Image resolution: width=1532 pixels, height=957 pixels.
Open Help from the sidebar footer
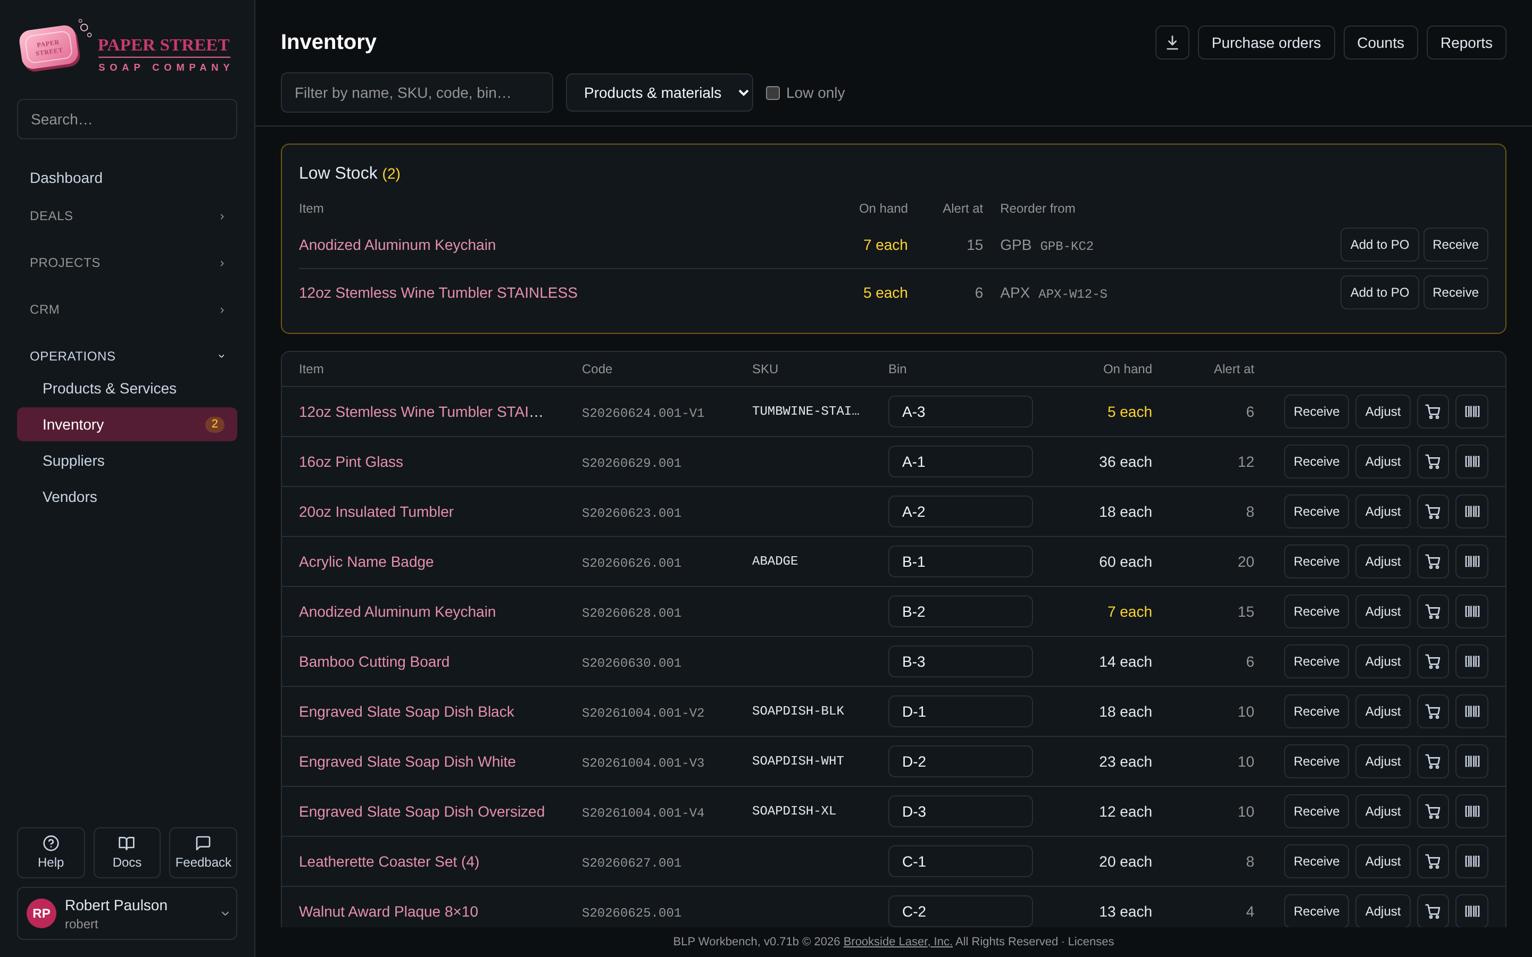pos(51,853)
